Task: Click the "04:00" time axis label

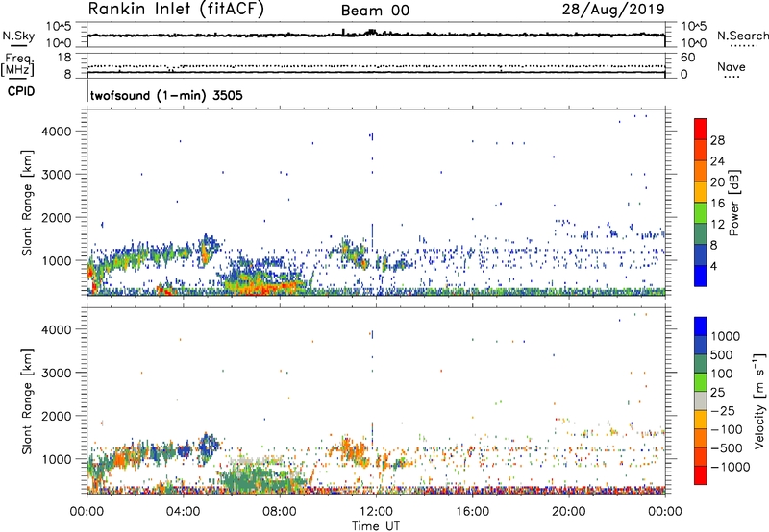Action: click(x=183, y=512)
